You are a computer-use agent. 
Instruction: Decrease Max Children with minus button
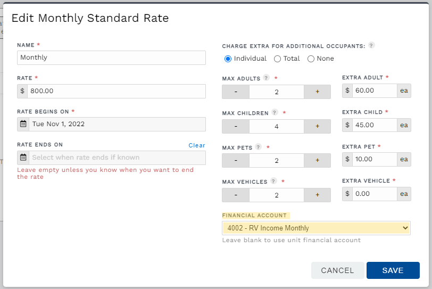[x=236, y=127]
